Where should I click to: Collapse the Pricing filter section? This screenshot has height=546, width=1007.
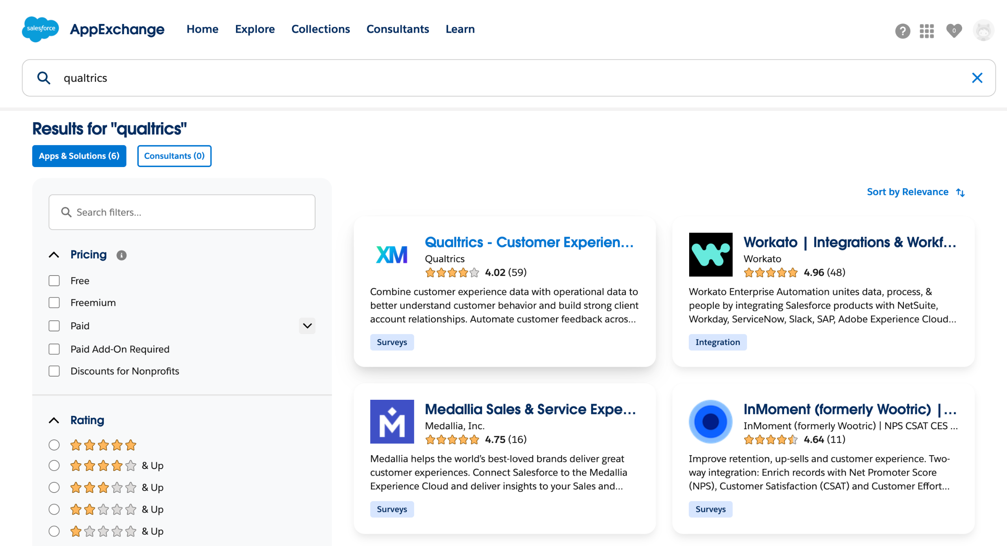click(x=54, y=255)
